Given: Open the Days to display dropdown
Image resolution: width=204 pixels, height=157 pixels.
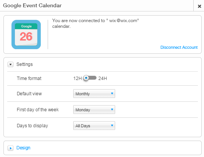Looking at the screenshot, I should 94,125.
